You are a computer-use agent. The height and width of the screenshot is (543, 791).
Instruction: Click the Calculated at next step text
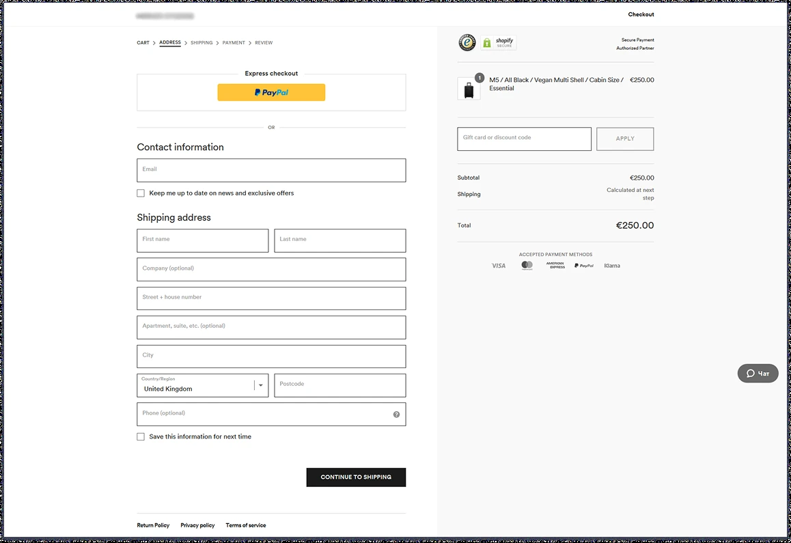point(630,194)
